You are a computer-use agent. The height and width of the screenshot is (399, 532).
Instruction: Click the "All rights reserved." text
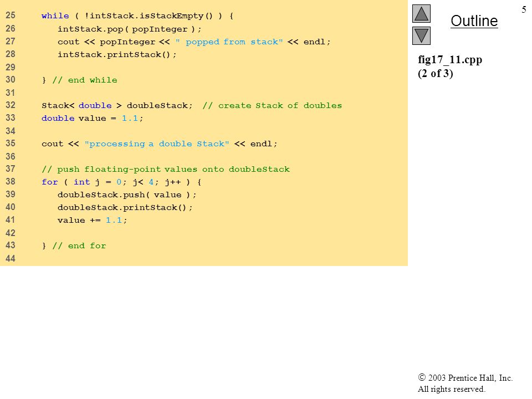(x=451, y=389)
